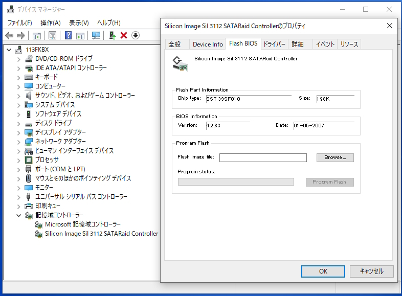Click the COM and LPT port icon
Viewport: 402px width, 296px height.
(29, 169)
